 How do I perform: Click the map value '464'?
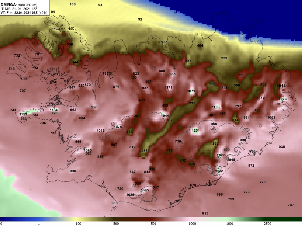[200, 46]
